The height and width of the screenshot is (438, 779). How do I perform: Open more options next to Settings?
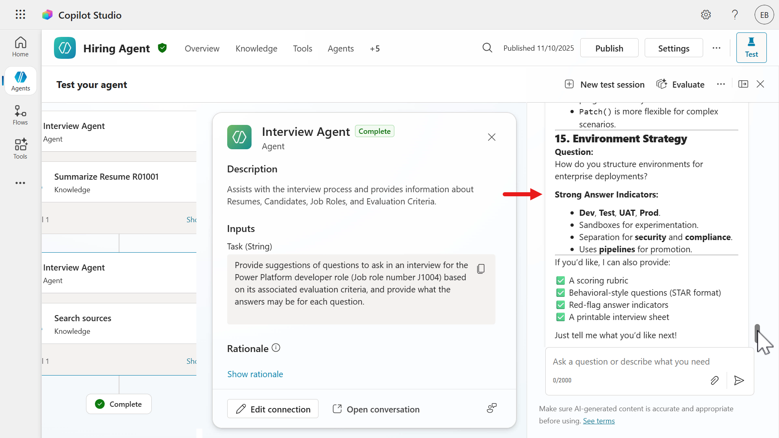pyautogui.click(x=717, y=48)
